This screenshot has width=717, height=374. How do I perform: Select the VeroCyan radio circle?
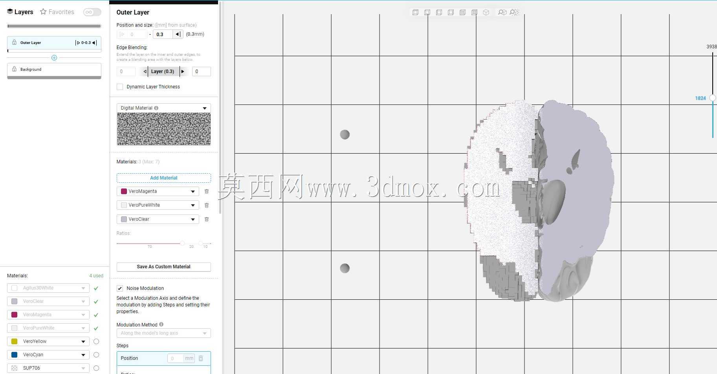[96, 355]
